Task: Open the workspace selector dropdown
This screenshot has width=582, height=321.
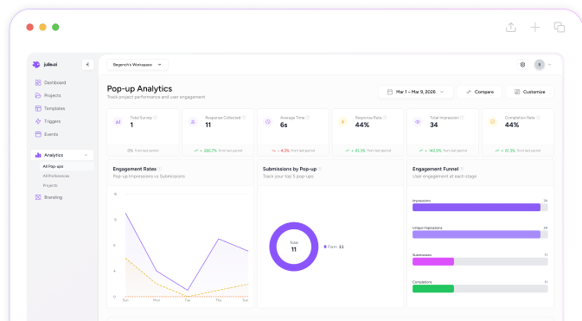Action: [138, 65]
